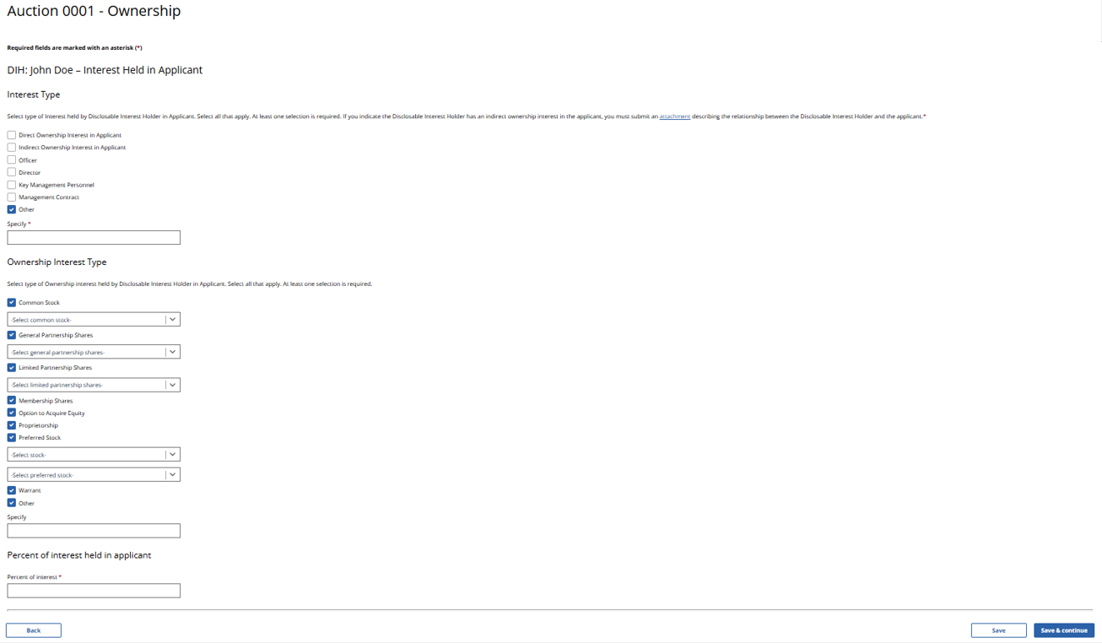Click Save & continue button

[x=1064, y=630]
